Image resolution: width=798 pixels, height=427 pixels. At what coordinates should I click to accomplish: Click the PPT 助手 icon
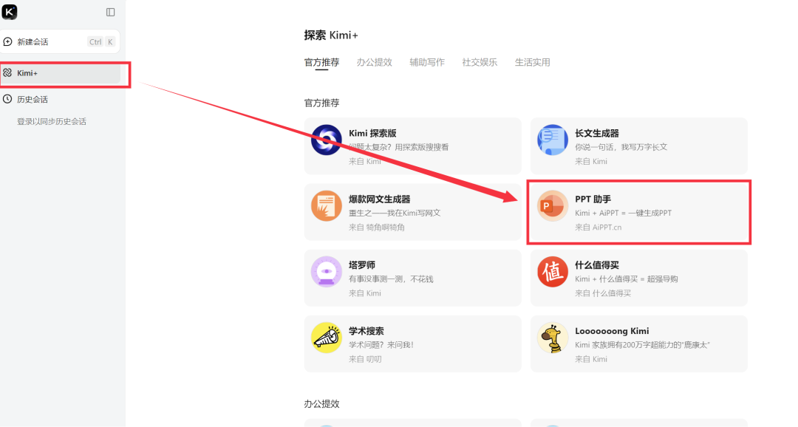click(x=553, y=205)
